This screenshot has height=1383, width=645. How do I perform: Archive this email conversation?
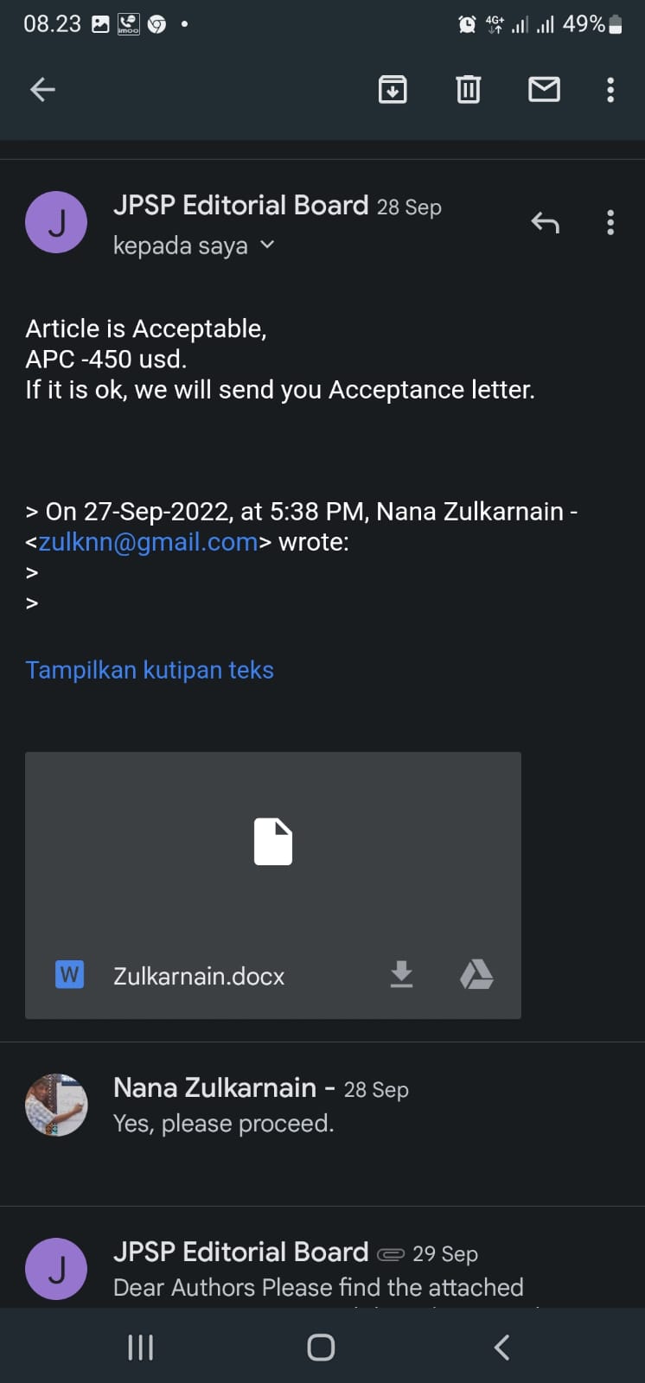[393, 90]
